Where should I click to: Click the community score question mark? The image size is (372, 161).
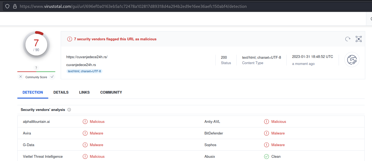tap(36, 68)
